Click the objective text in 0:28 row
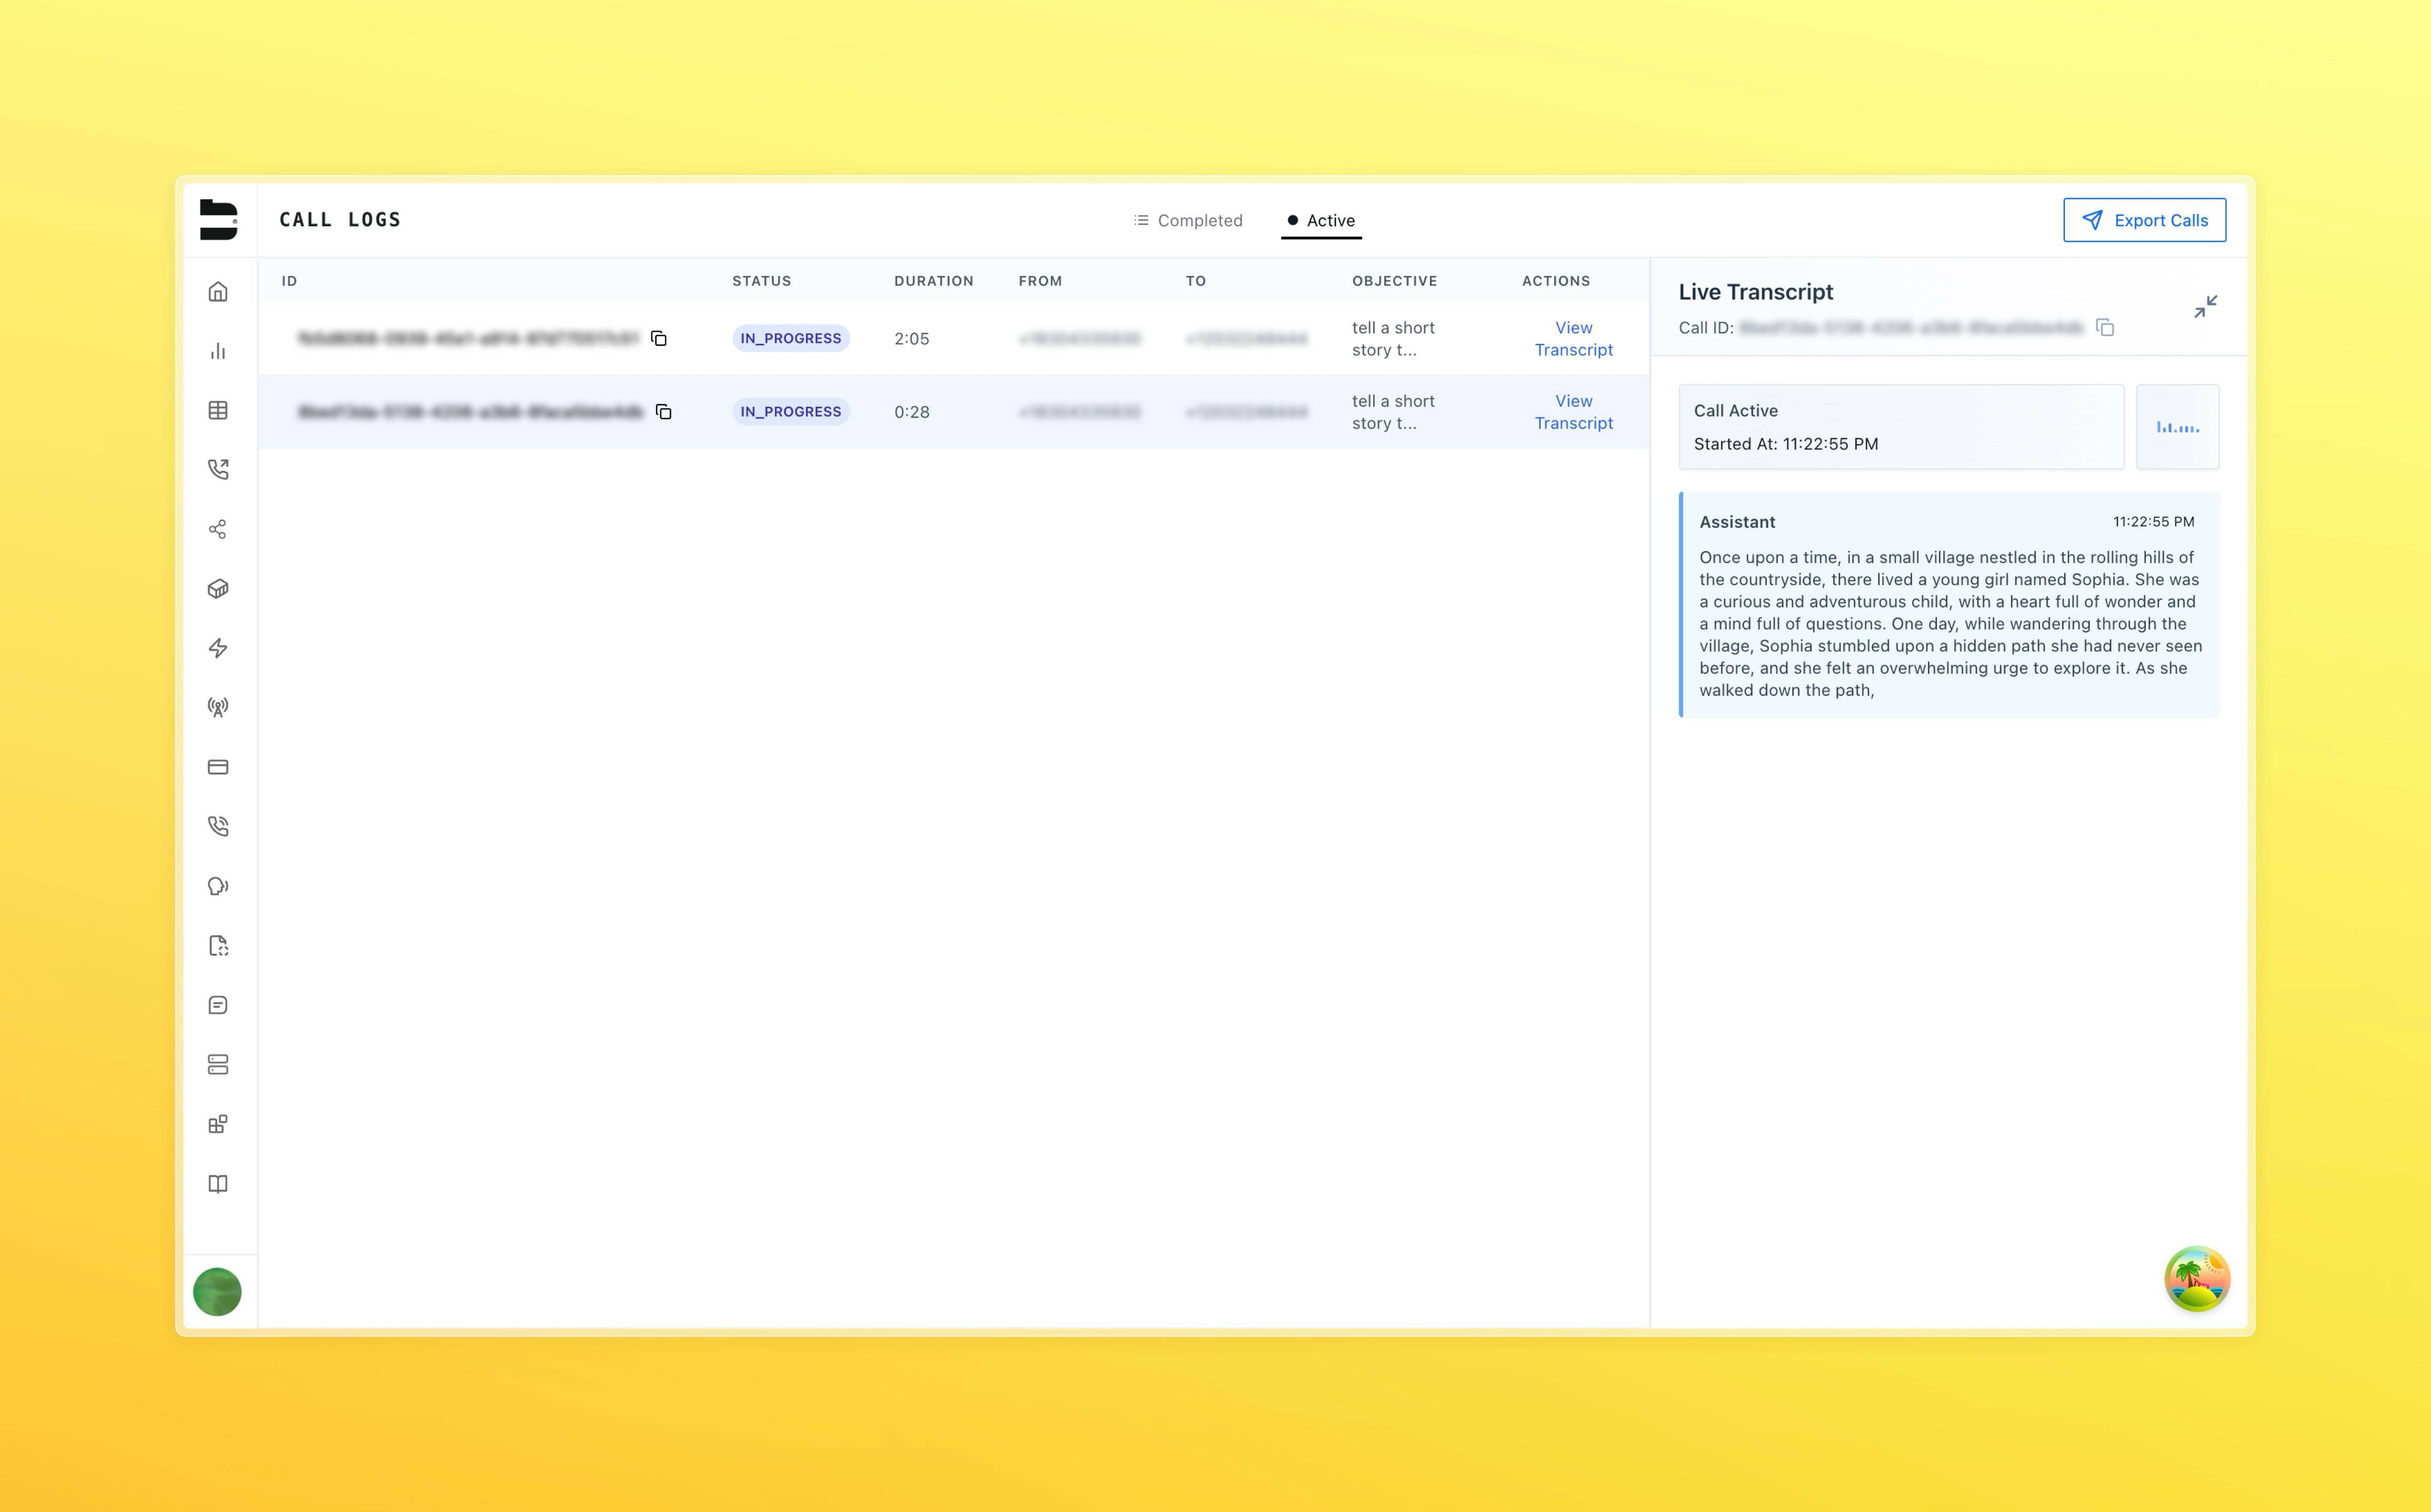This screenshot has width=2431, height=1512. coord(1393,412)
